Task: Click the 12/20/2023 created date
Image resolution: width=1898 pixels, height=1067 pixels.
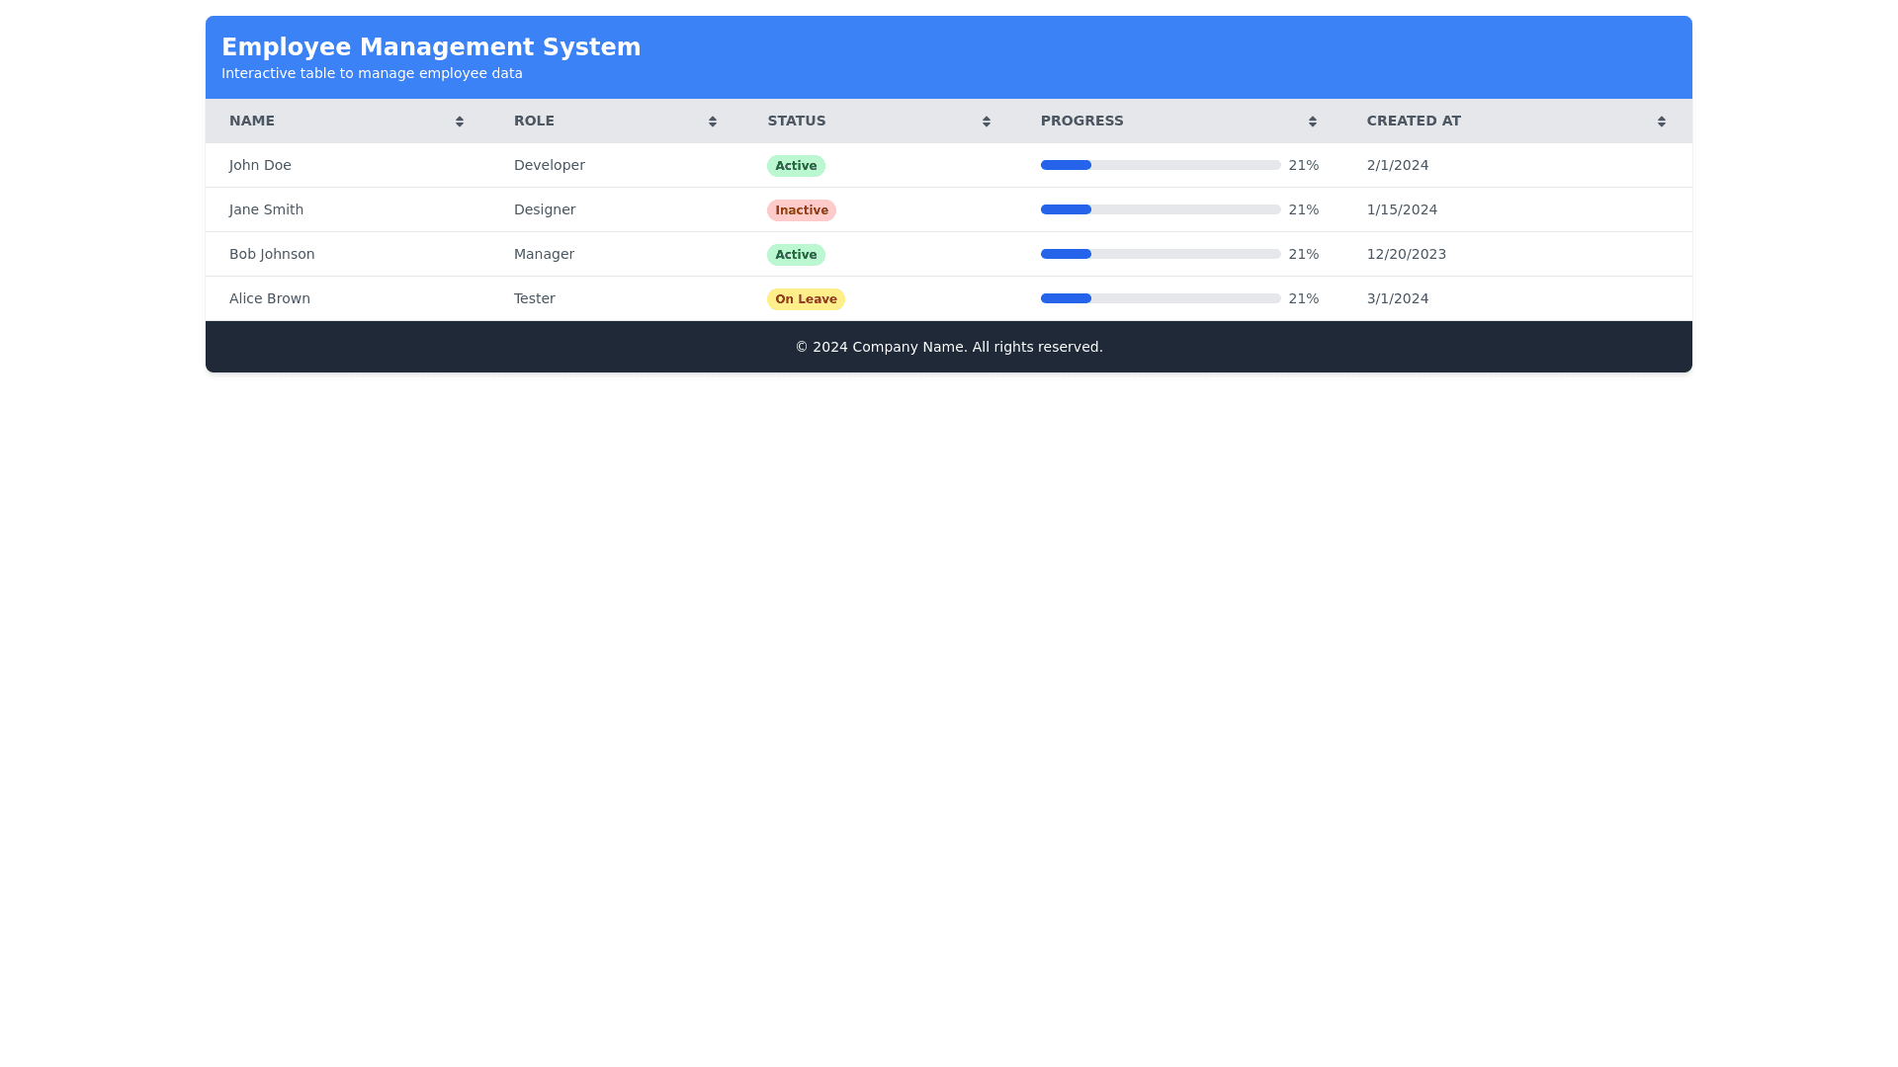Action: (x=1407, y=254)
